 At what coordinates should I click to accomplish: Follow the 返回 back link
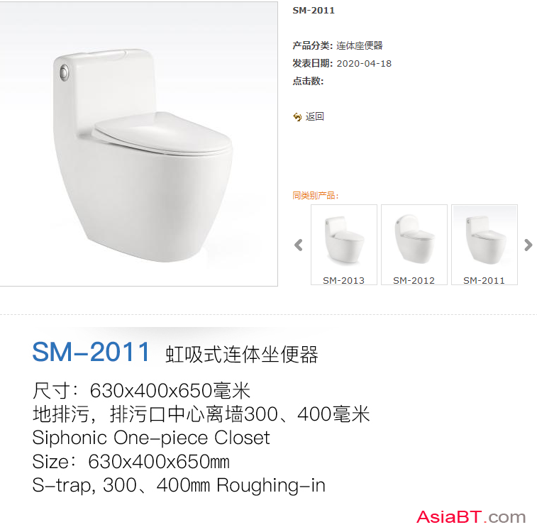(x=314, y=116)
